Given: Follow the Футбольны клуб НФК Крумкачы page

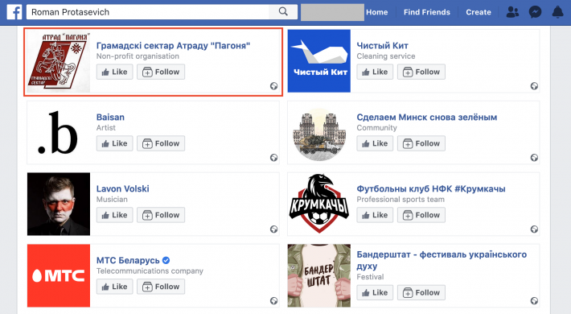Looking at the screenshot, I should 421,215.
